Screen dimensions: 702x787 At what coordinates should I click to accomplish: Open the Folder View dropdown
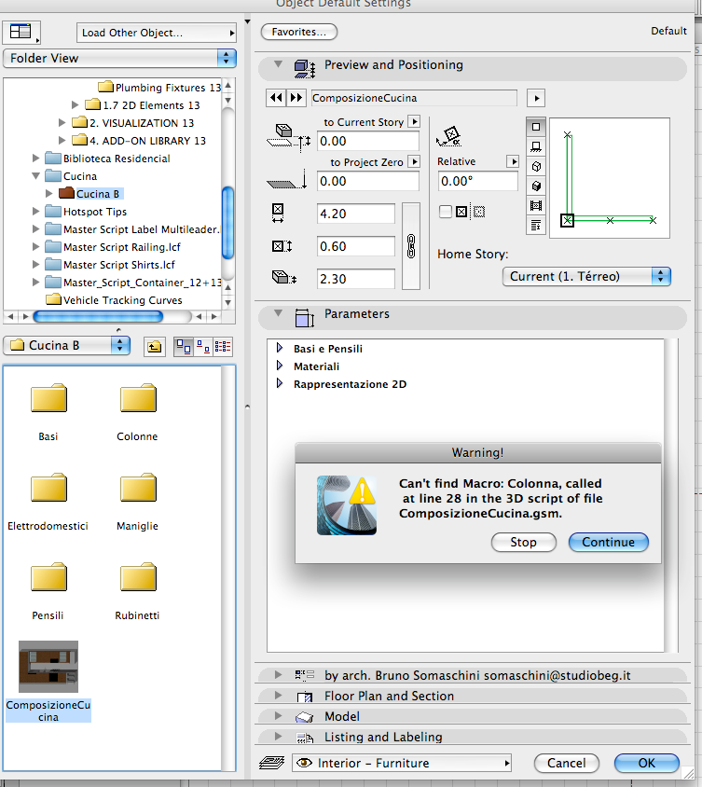[x=119, y=58]
